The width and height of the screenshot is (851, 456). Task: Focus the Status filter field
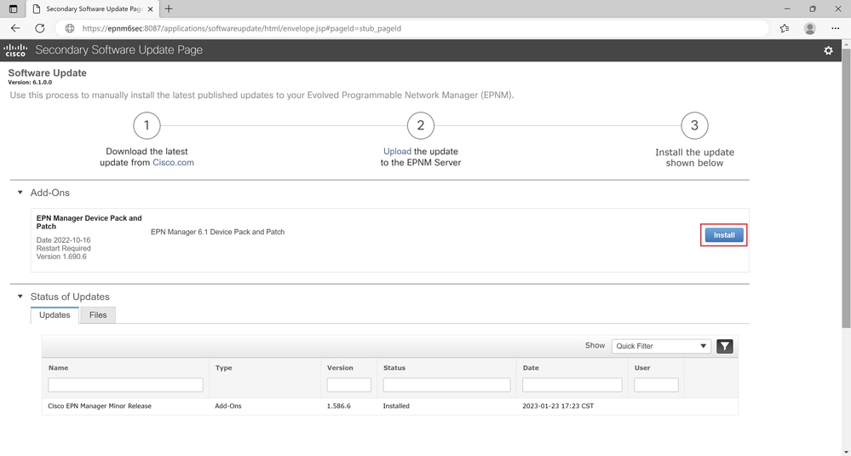pos(446,385)
